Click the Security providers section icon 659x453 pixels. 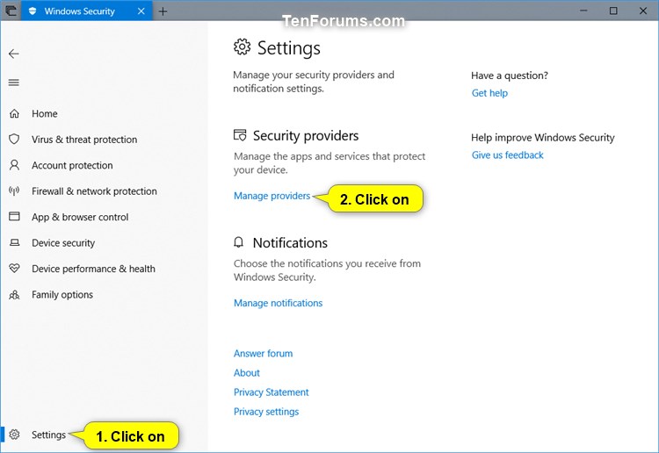[240, 135]
